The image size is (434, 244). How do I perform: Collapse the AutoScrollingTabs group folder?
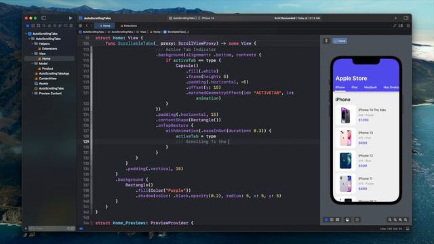(30, 39)
